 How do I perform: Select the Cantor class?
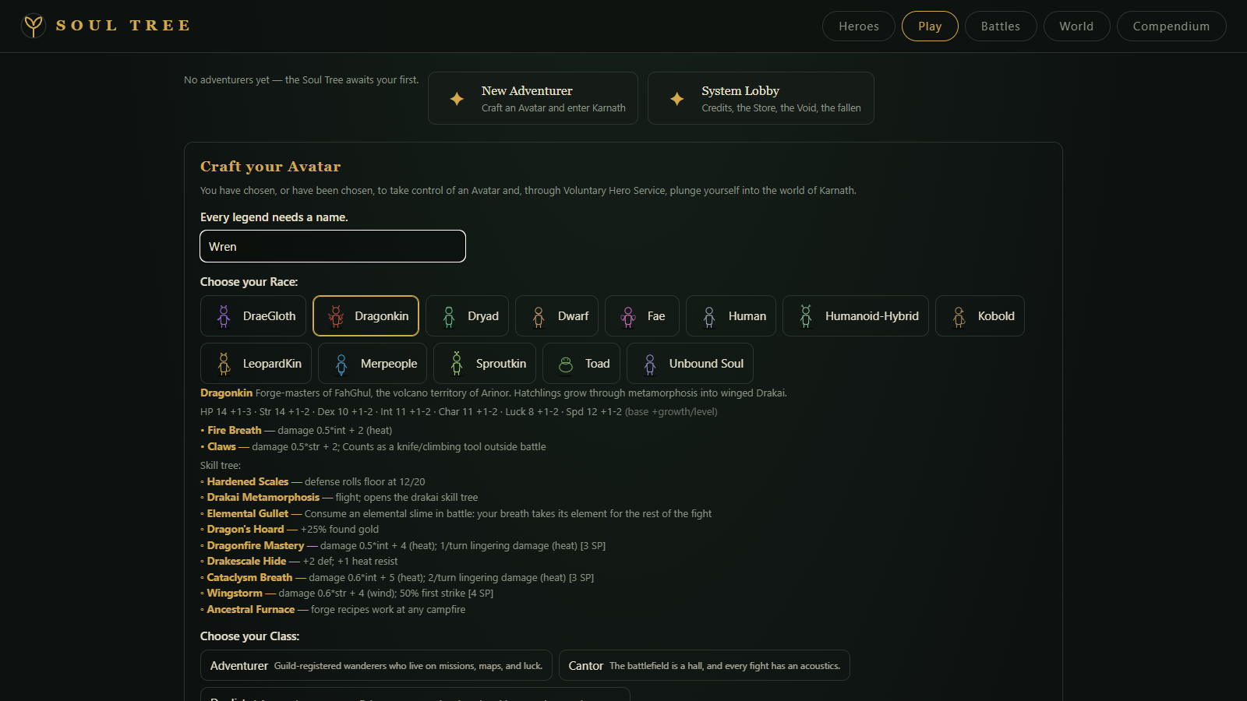(705, 666)
